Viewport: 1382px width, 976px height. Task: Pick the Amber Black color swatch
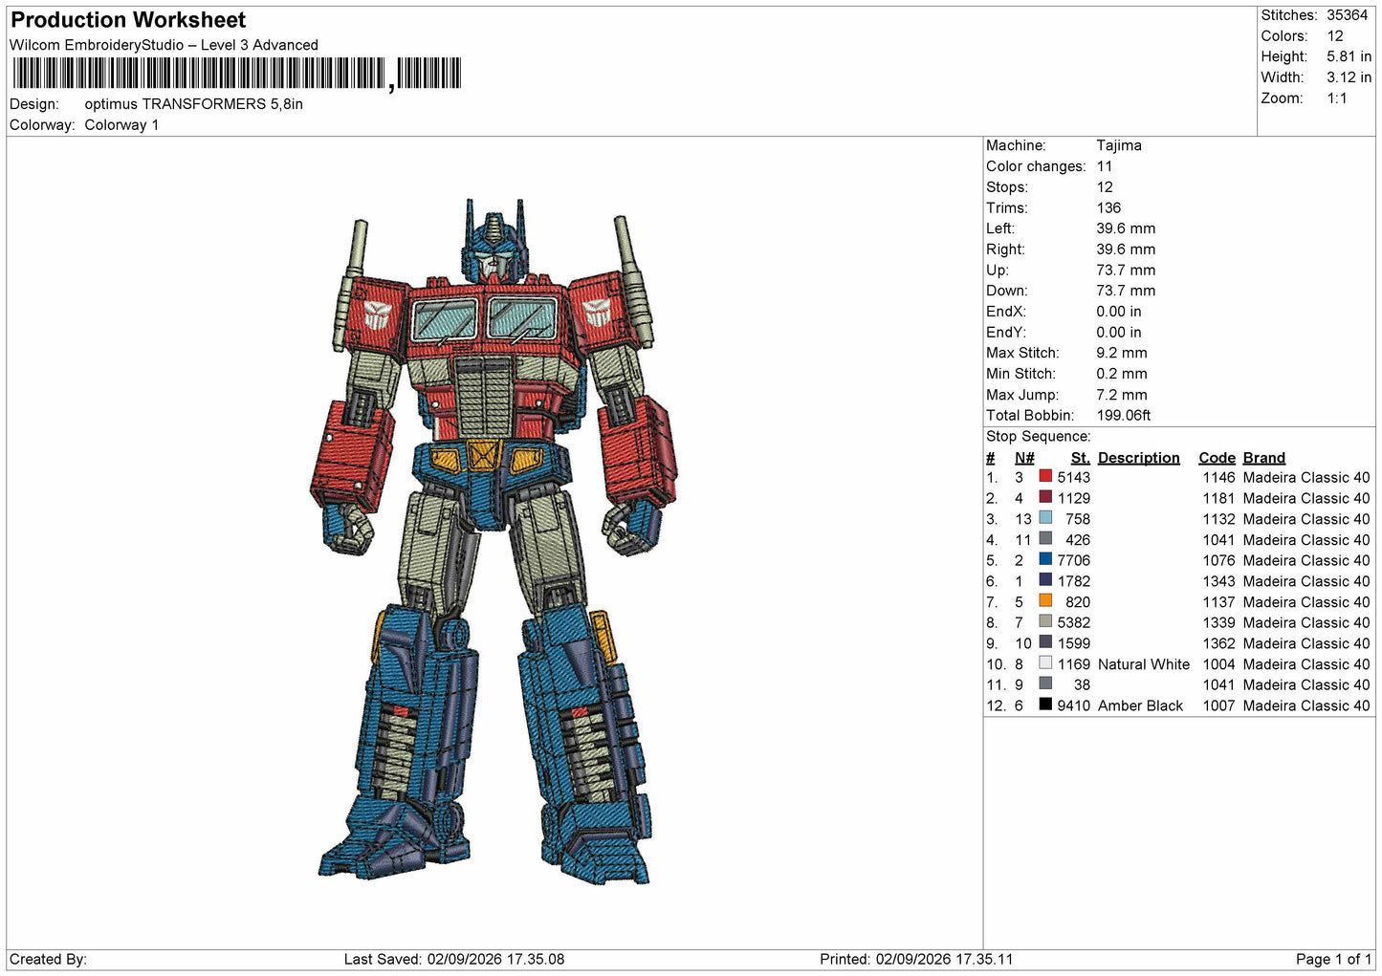pyautogui.click(x=1045, y=705)
